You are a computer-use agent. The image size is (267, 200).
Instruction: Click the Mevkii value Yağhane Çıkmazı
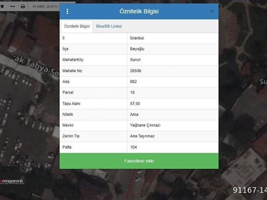coord(145,125)
